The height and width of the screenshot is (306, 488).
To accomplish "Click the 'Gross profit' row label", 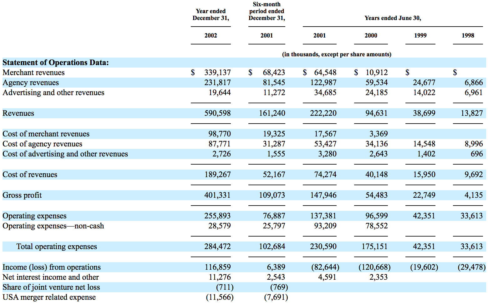I will tap(22, 195).
